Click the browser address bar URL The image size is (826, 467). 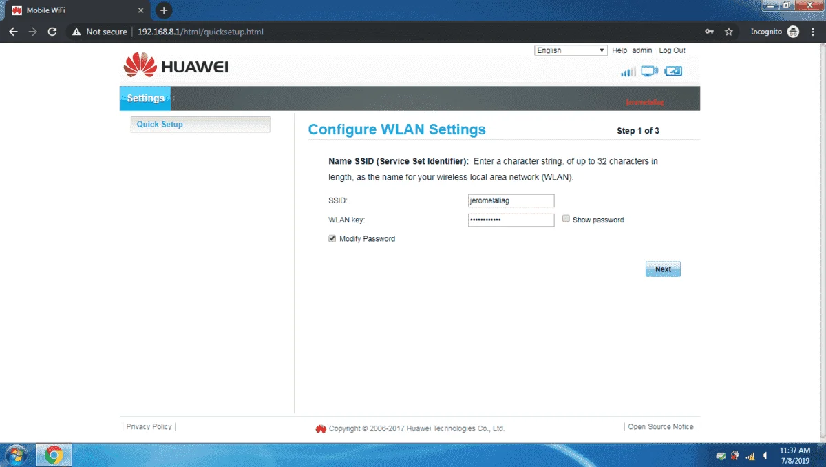(x=200, y=32)
